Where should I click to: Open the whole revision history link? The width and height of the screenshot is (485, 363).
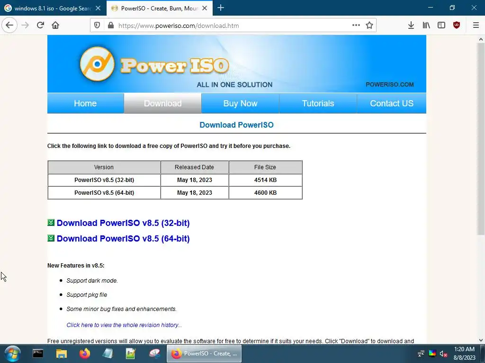coord(124,325)
